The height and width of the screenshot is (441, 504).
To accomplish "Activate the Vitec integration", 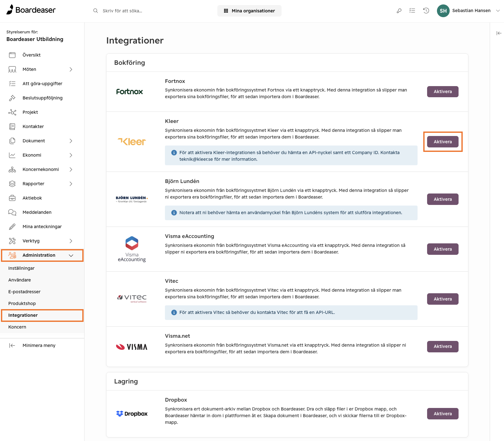I will [443, 299].
